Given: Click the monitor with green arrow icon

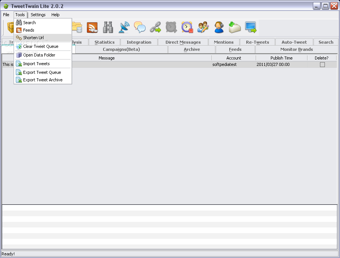Looking at the screenshot, I should (250, 27).
